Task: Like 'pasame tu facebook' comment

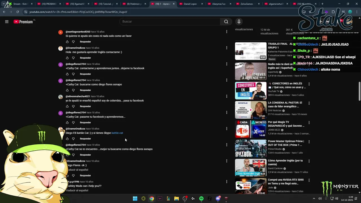Action: click(x=67, y=122)
